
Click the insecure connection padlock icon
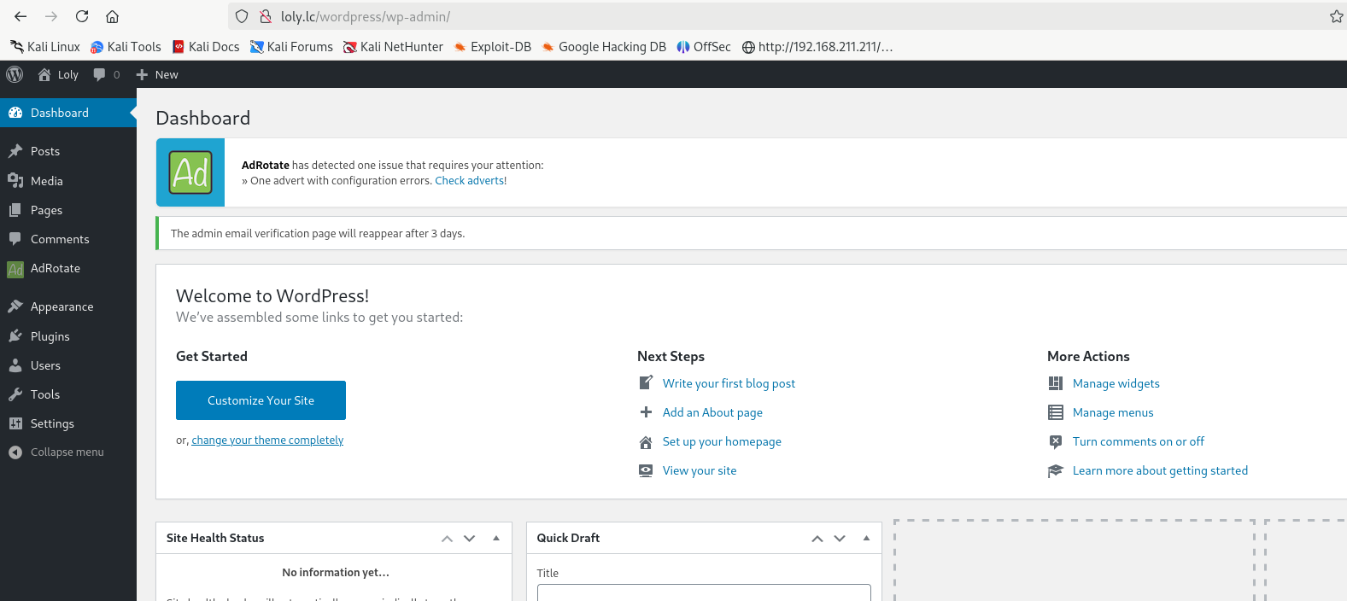click(266, 16)
